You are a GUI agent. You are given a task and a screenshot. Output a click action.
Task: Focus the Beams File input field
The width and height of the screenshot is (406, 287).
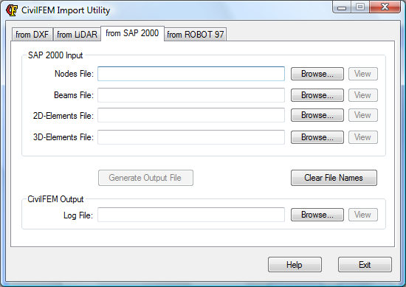191,95
